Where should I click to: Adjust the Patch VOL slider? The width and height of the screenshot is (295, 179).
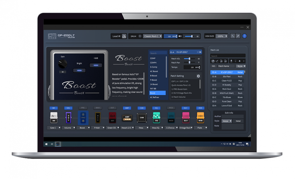pos(189,59)
